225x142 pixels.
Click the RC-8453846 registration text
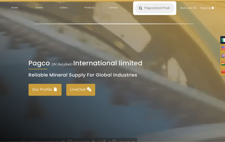62,64
